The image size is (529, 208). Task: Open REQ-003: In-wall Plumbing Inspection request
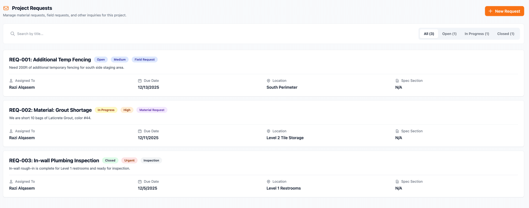54,160
